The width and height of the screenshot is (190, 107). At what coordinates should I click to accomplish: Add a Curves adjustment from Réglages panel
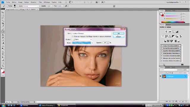(173, 32)
